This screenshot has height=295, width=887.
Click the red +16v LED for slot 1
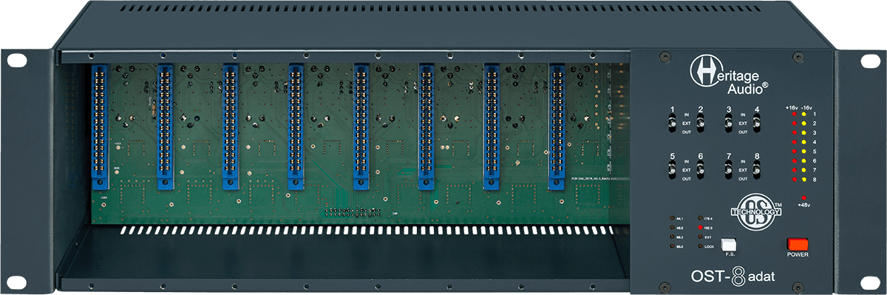pos(794,115)
